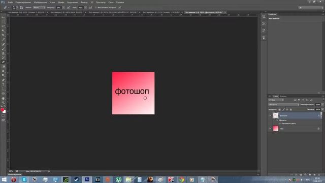Open the Файл menu
Screen dimensions: 325x183
click(x=10, y=2)
